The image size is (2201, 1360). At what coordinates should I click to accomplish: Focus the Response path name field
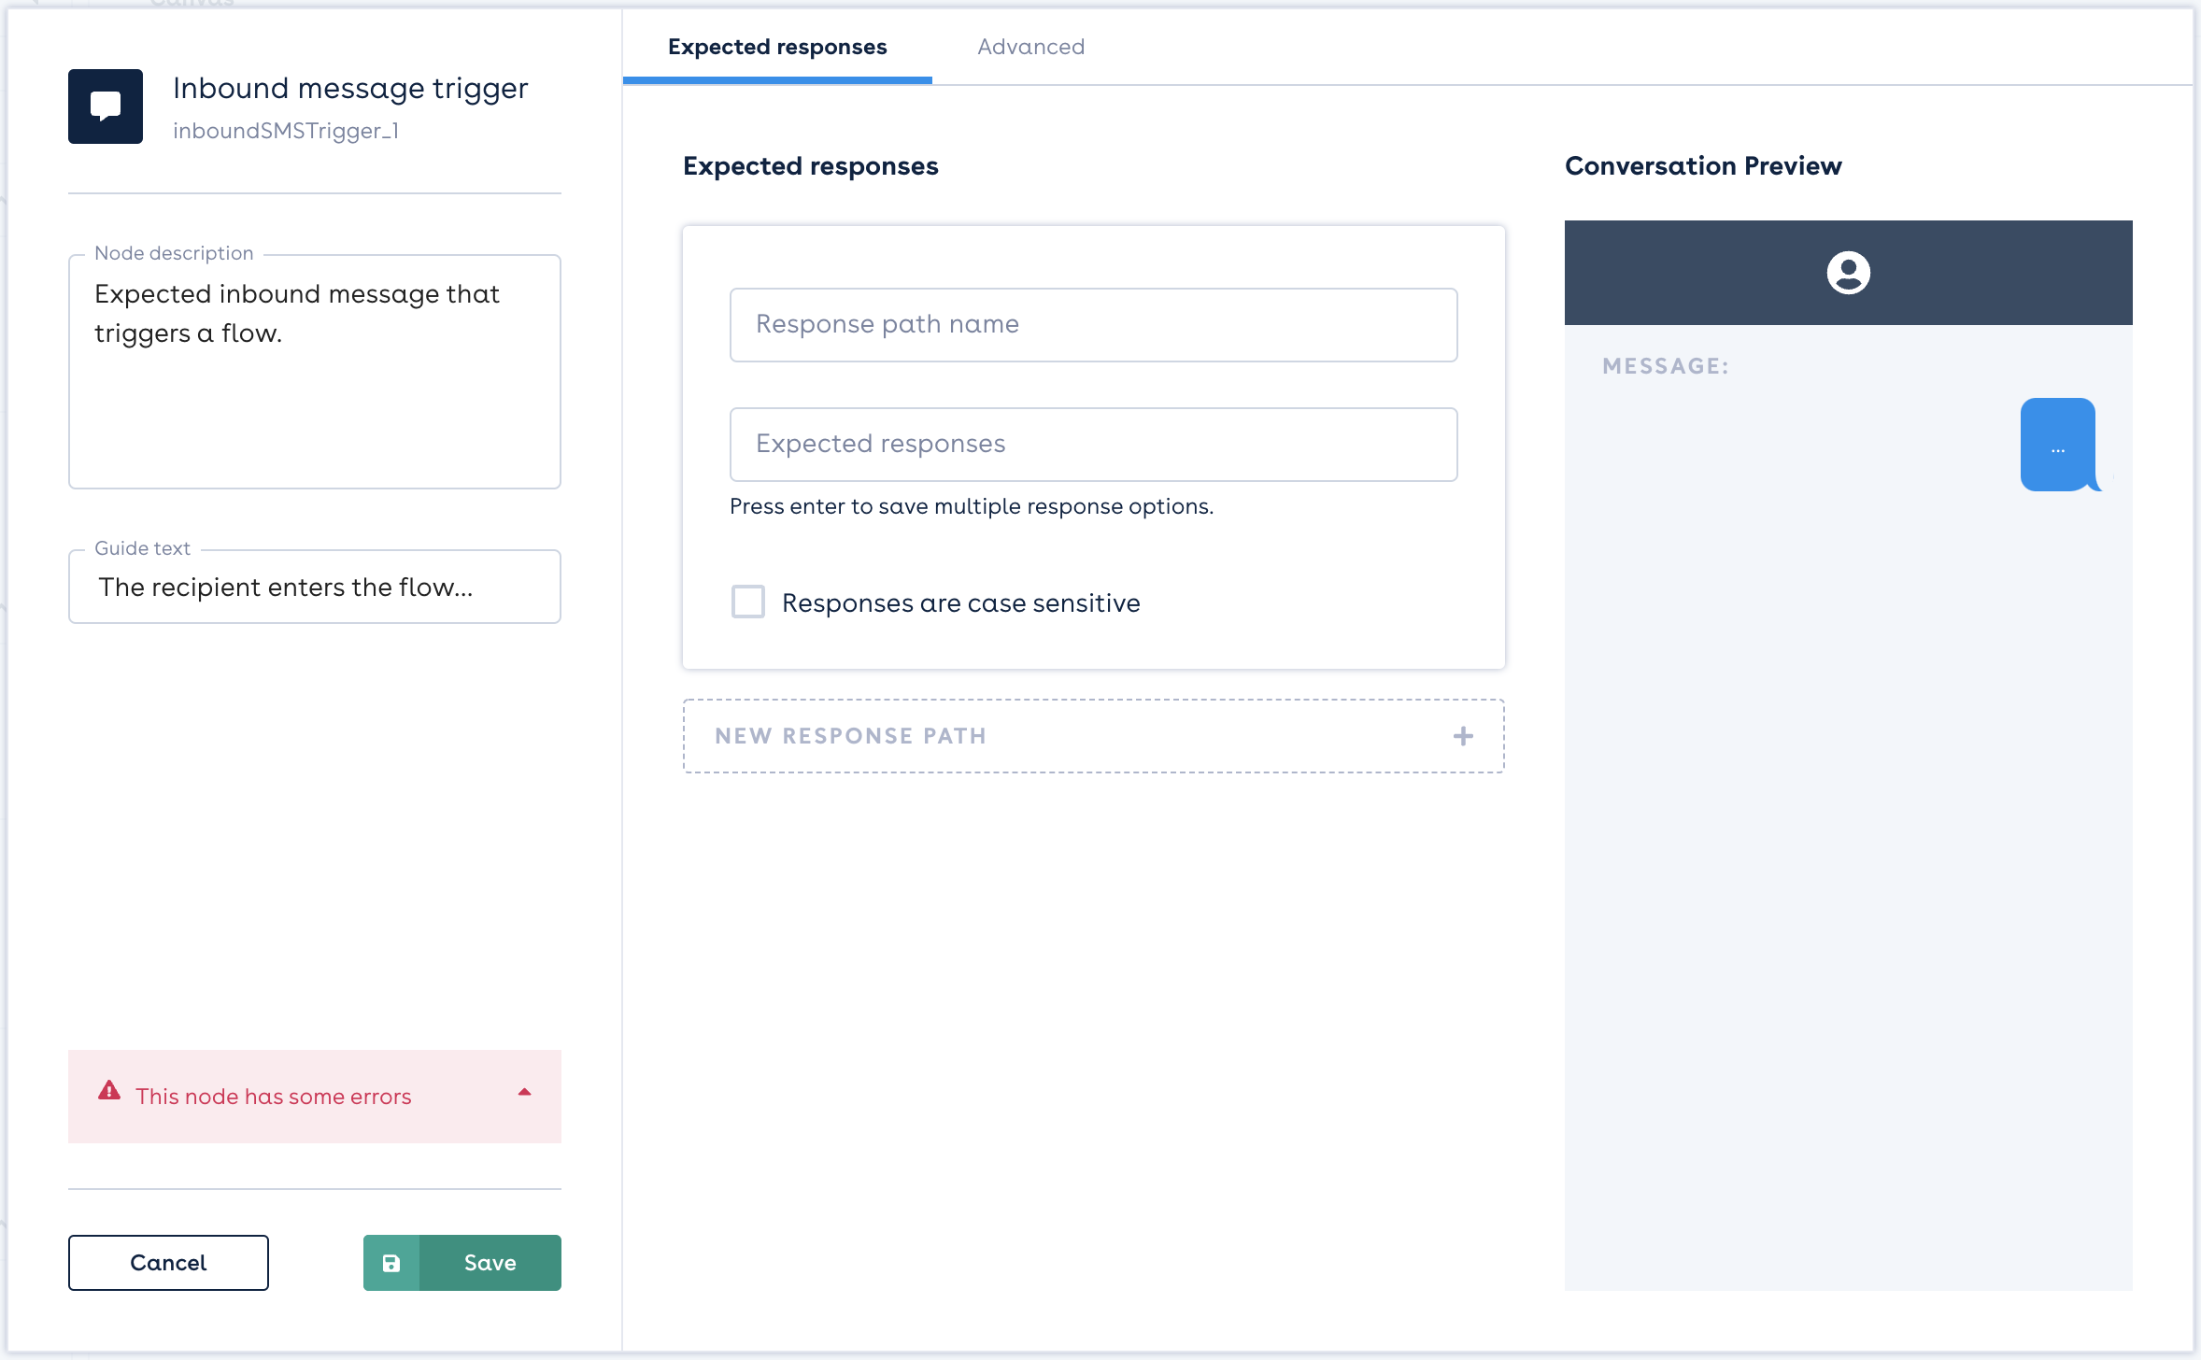tap(1094, 325)
